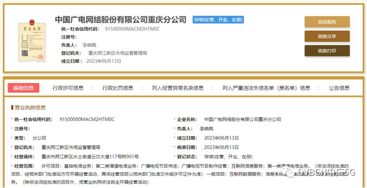Click the 营业执照信息 section heading
This screenshot has height=188, width=367.
pos(30,107)
